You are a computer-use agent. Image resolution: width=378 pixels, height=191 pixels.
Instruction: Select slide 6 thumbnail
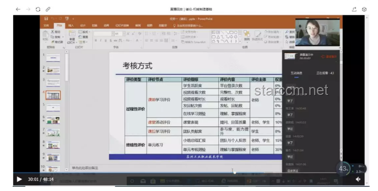[x=53, y=120]
